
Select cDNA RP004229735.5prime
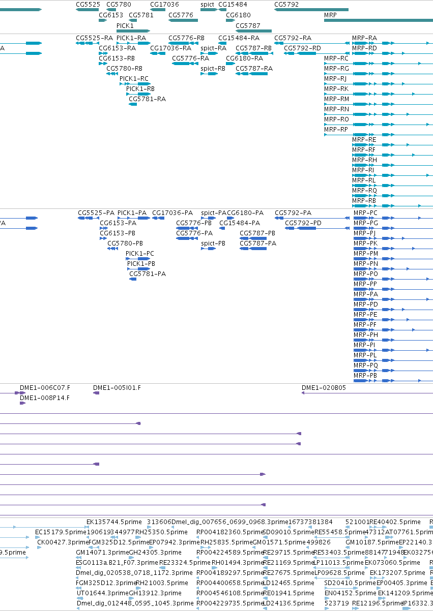(230, 603)
